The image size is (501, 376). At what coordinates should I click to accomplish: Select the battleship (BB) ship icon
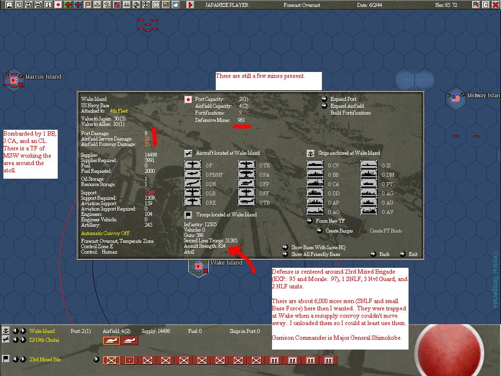point(315,174)
